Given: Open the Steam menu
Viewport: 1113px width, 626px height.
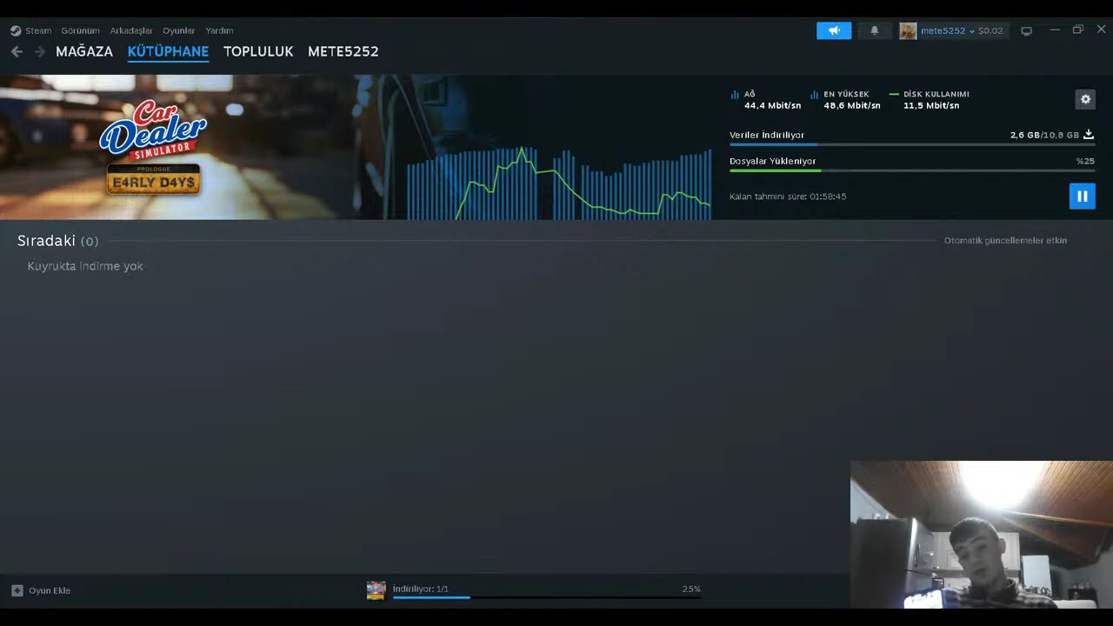Looking at the screenshot, I should 38,30.
